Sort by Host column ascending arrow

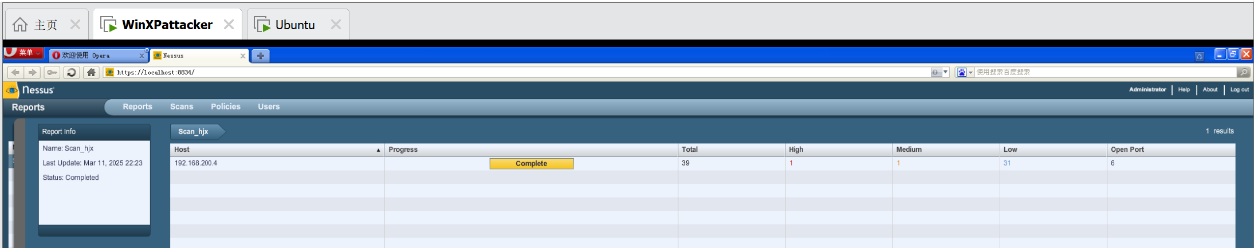point(378,150)
